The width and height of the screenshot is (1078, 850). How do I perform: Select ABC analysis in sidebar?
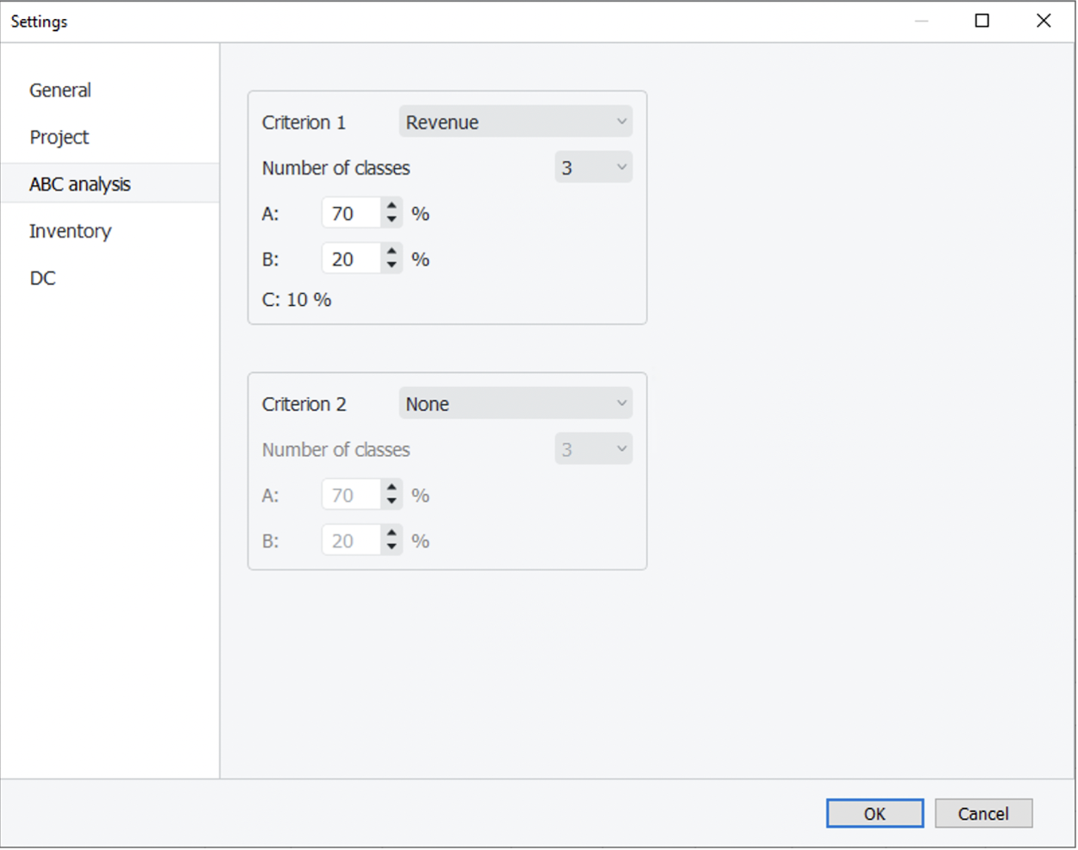(x=80, y=184)
